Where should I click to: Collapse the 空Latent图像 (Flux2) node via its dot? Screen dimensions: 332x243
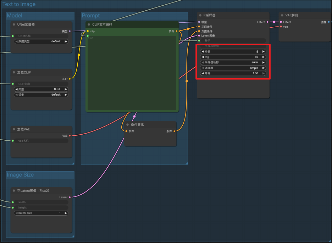[x=14, y=191]
